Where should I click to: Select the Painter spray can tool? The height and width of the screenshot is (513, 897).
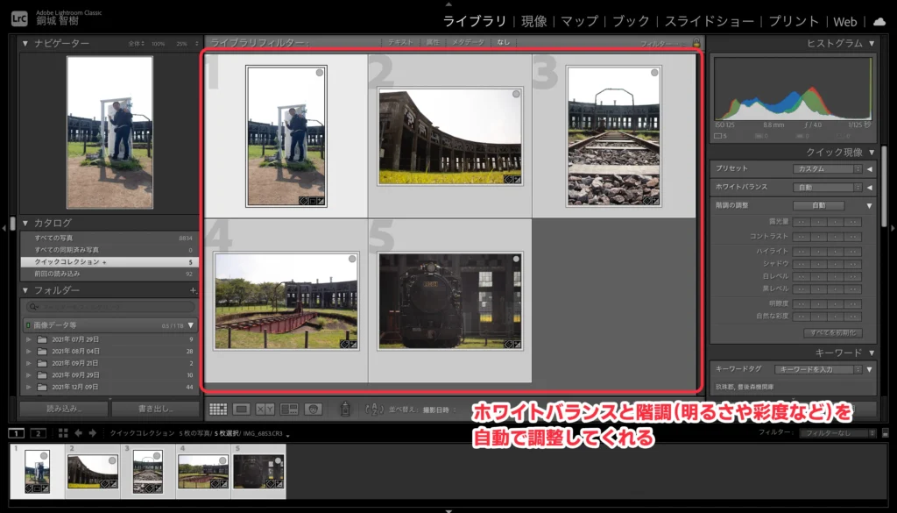click(346, 409)
